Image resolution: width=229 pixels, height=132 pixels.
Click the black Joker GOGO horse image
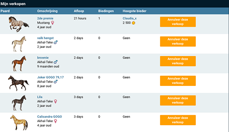tap(19, 82)
